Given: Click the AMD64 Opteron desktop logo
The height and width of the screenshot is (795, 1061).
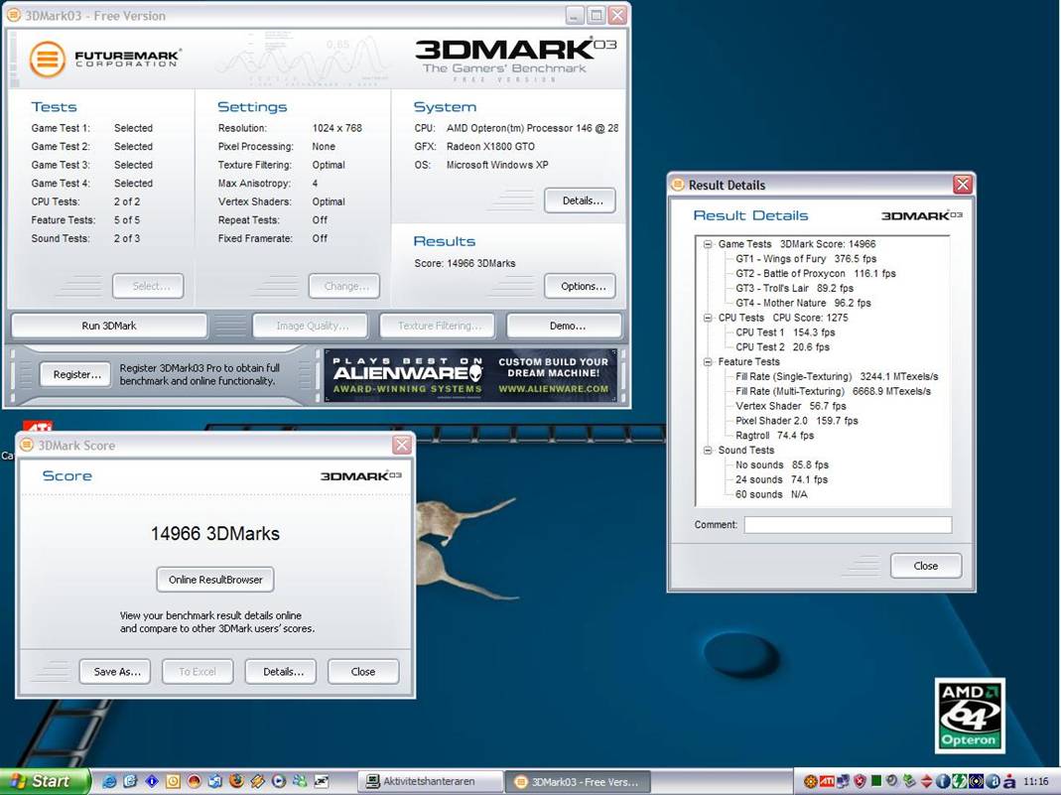Looking at the screenshot, I should (x=970, y=716).
